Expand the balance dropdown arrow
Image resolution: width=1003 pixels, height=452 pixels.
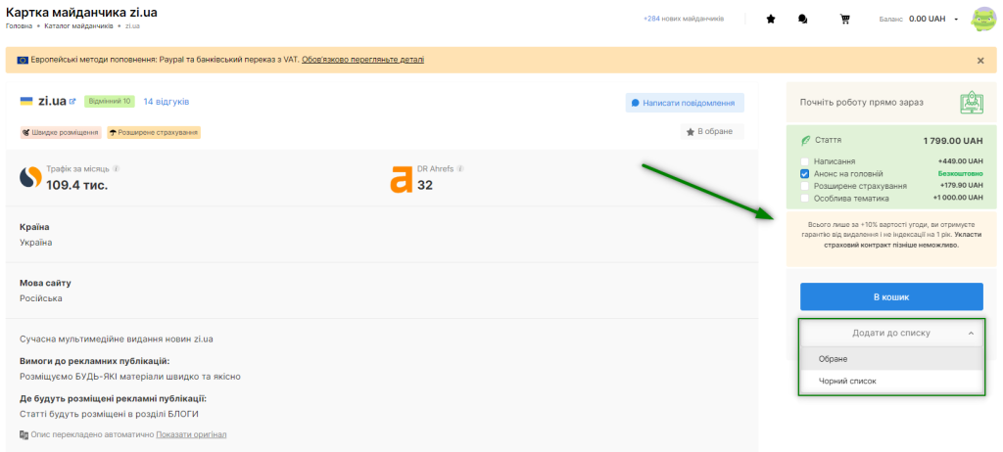(x=956, y=19)
